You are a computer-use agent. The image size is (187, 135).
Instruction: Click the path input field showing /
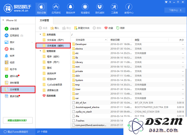pos(128,35)
